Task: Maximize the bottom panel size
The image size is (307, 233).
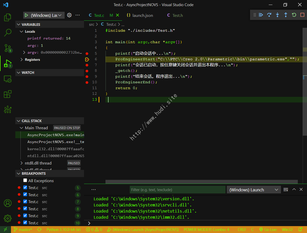Action: 294,189
